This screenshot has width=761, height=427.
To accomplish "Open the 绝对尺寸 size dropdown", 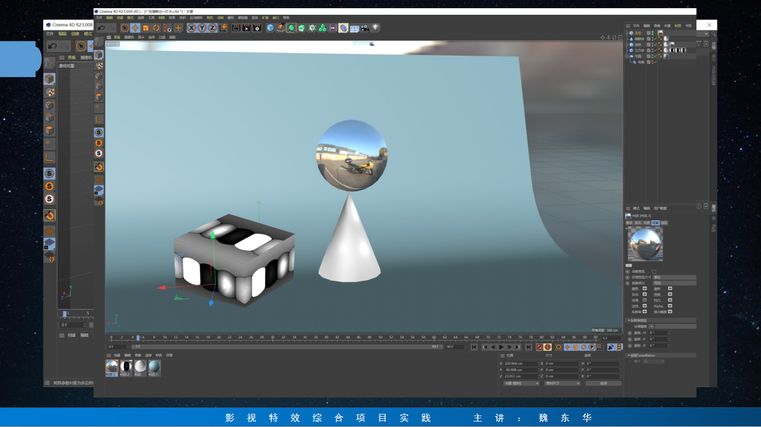I will 562,383.
